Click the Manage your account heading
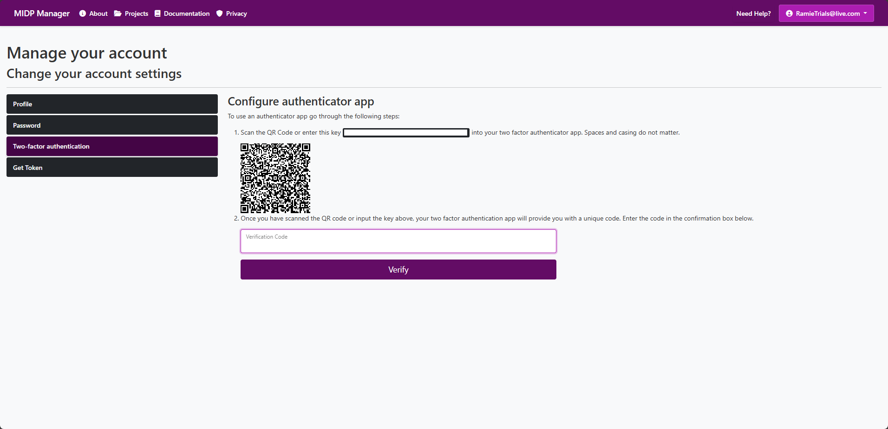 [x=87, y=53]
